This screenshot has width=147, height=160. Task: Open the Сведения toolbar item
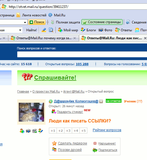pyautogui.click(x=136, y=22)
